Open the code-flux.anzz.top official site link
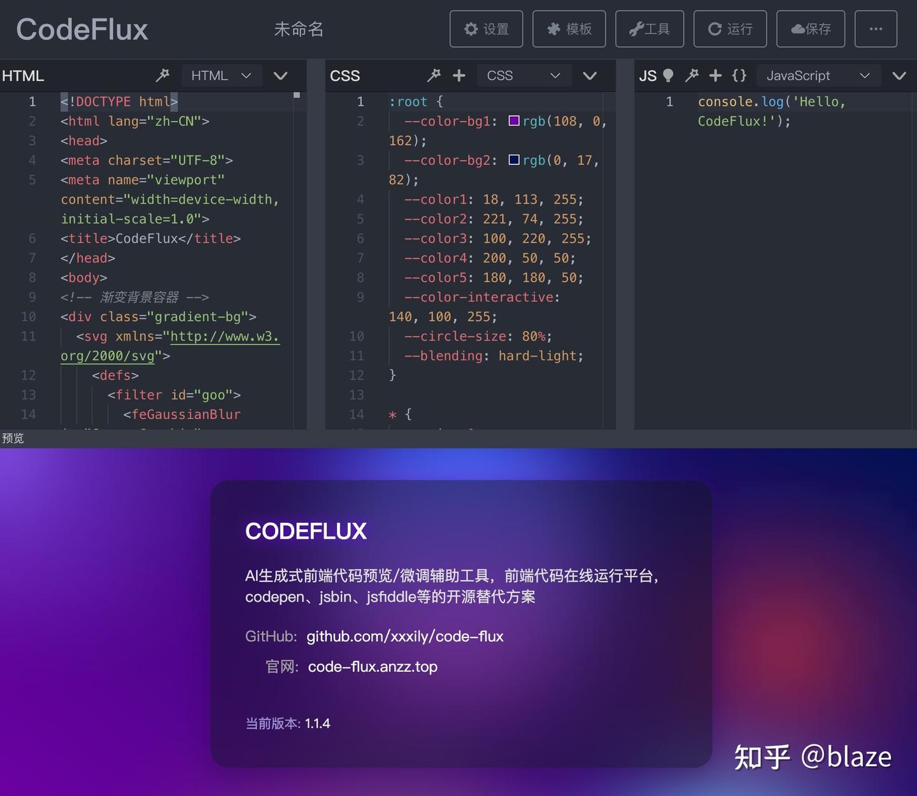 click(x=373, y=667)
